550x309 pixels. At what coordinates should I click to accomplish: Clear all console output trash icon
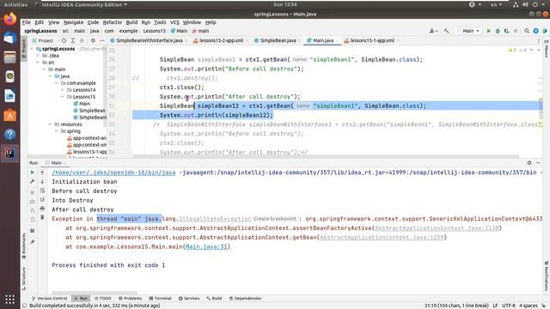point(42,217)
